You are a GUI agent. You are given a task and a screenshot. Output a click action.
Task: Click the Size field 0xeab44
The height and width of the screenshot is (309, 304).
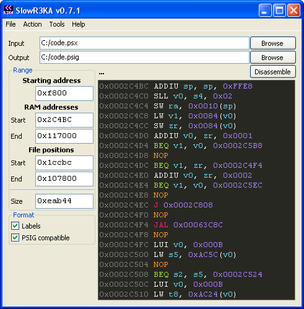tap(64, 201)
